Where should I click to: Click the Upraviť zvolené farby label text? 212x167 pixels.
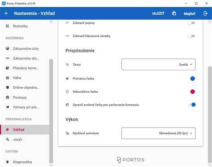106,105
